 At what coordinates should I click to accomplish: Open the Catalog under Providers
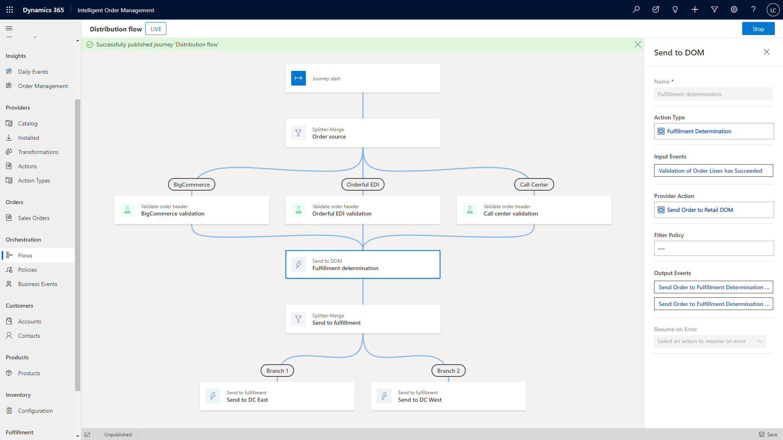(x=27, y=123)
